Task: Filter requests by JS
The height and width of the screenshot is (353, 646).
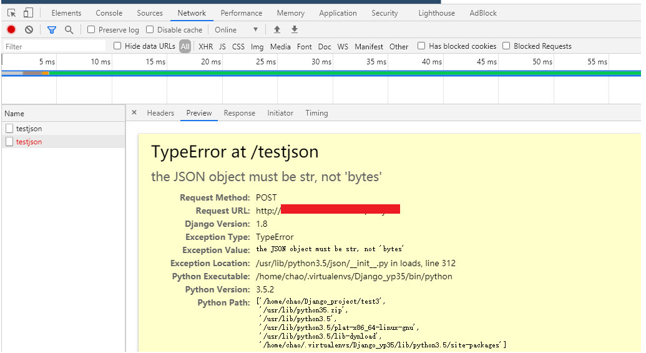Action: click(222, 47)
